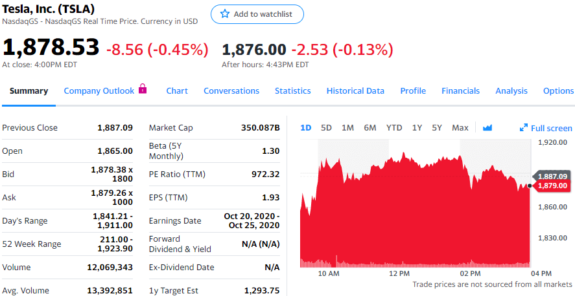Select the Options tab
The width and height of the screenshot is (575, 296).
click(x=558, y=91)
